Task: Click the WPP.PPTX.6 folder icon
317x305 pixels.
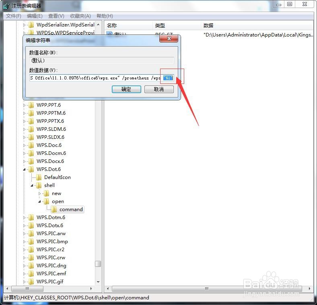Action: tap(31, 121)
